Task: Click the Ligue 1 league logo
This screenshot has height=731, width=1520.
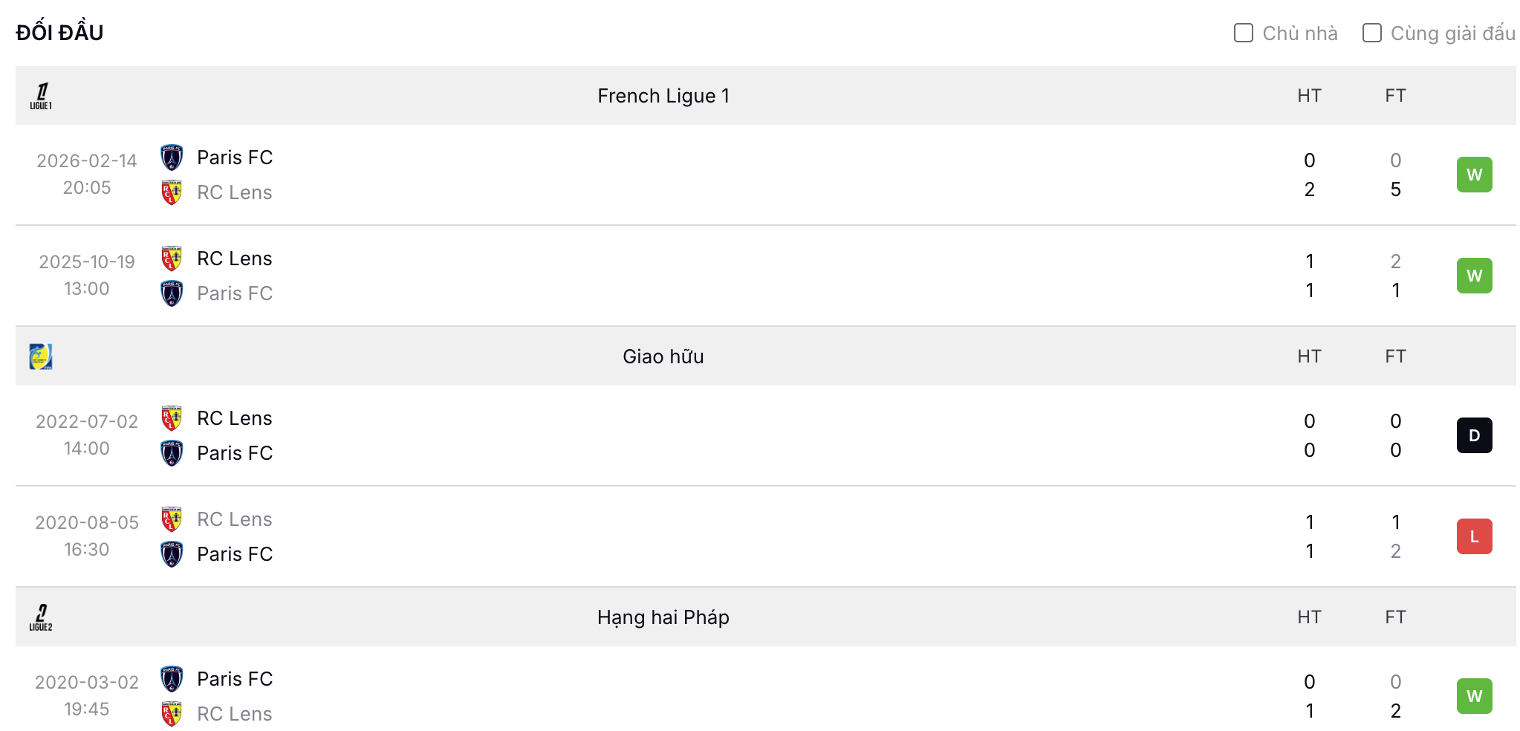Action: (x=41, y=96)
